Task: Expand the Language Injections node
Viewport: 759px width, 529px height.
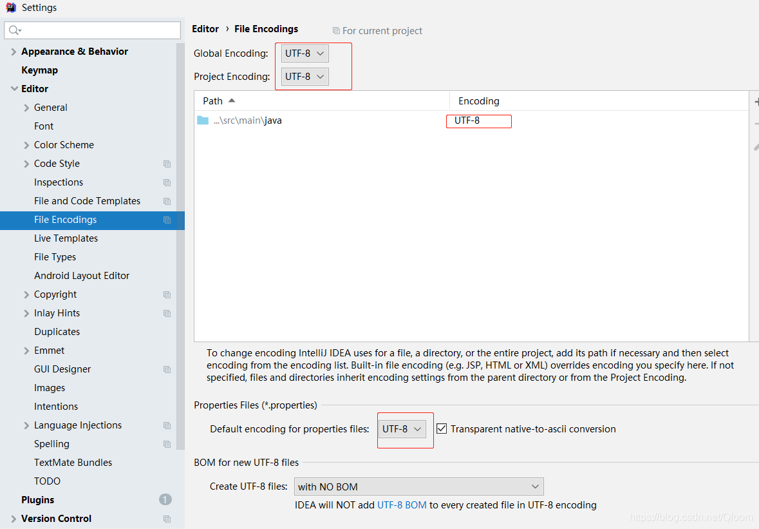Action: (x=26, y=425)
